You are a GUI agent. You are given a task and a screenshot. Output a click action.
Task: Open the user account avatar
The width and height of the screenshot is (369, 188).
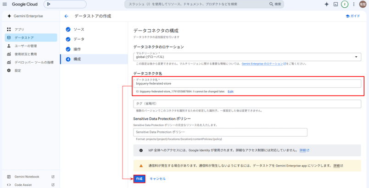click(363, 4)
